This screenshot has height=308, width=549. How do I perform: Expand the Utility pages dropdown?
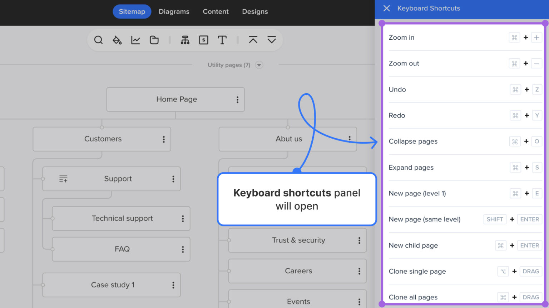tap(259, 65)
